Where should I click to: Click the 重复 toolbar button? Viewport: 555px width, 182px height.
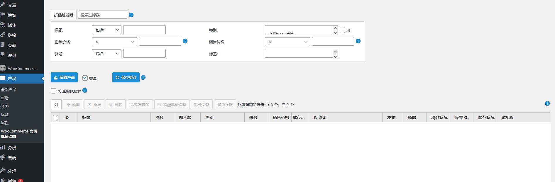coord(94,104)
